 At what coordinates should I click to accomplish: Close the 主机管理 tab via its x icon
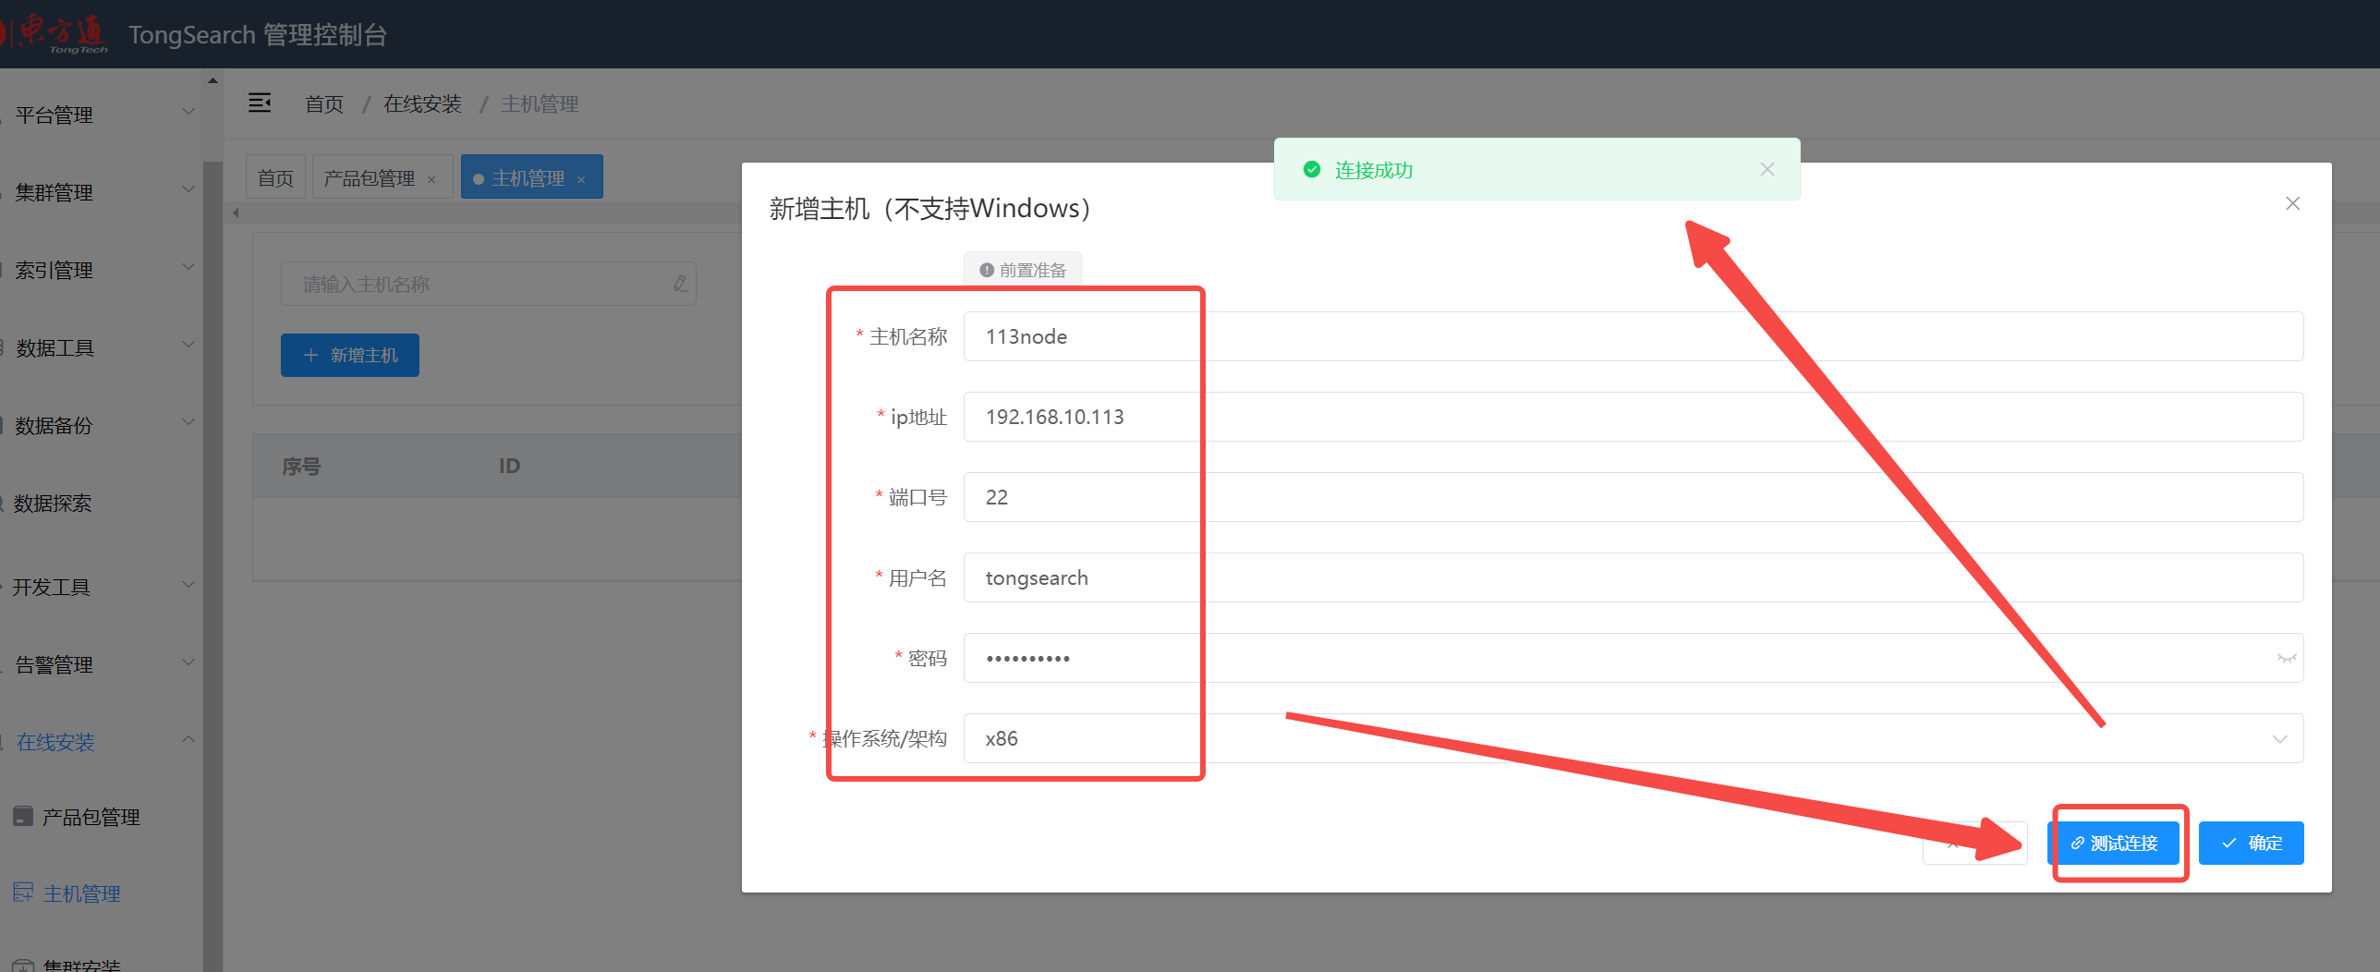[581, 179]
